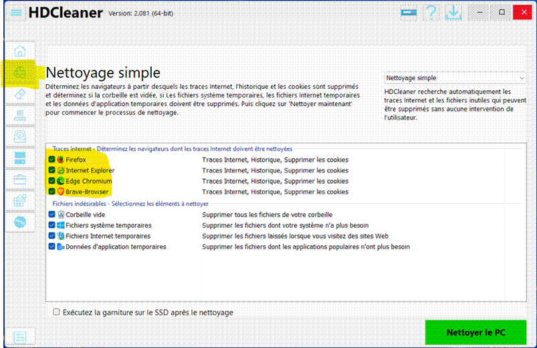This screenshot has height=348, width=537.
Task: Minimize the HDCleaner window
Action: (479, 12)
